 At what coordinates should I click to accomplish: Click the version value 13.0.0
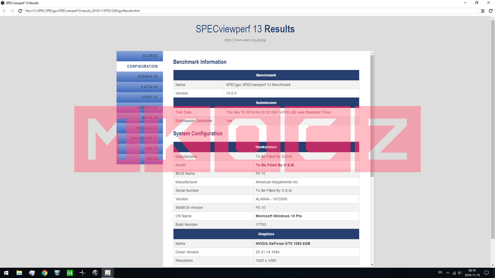click(291, 93)
